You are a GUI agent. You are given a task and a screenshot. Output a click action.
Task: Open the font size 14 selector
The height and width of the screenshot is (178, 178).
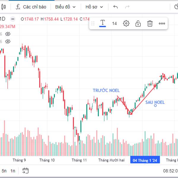(115, 23)
